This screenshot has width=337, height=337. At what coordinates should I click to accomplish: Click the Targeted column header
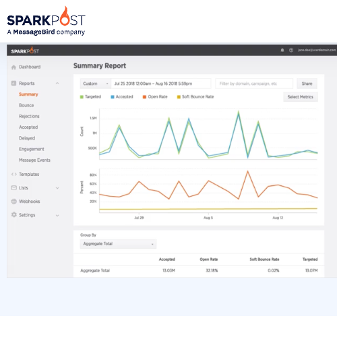310,259
